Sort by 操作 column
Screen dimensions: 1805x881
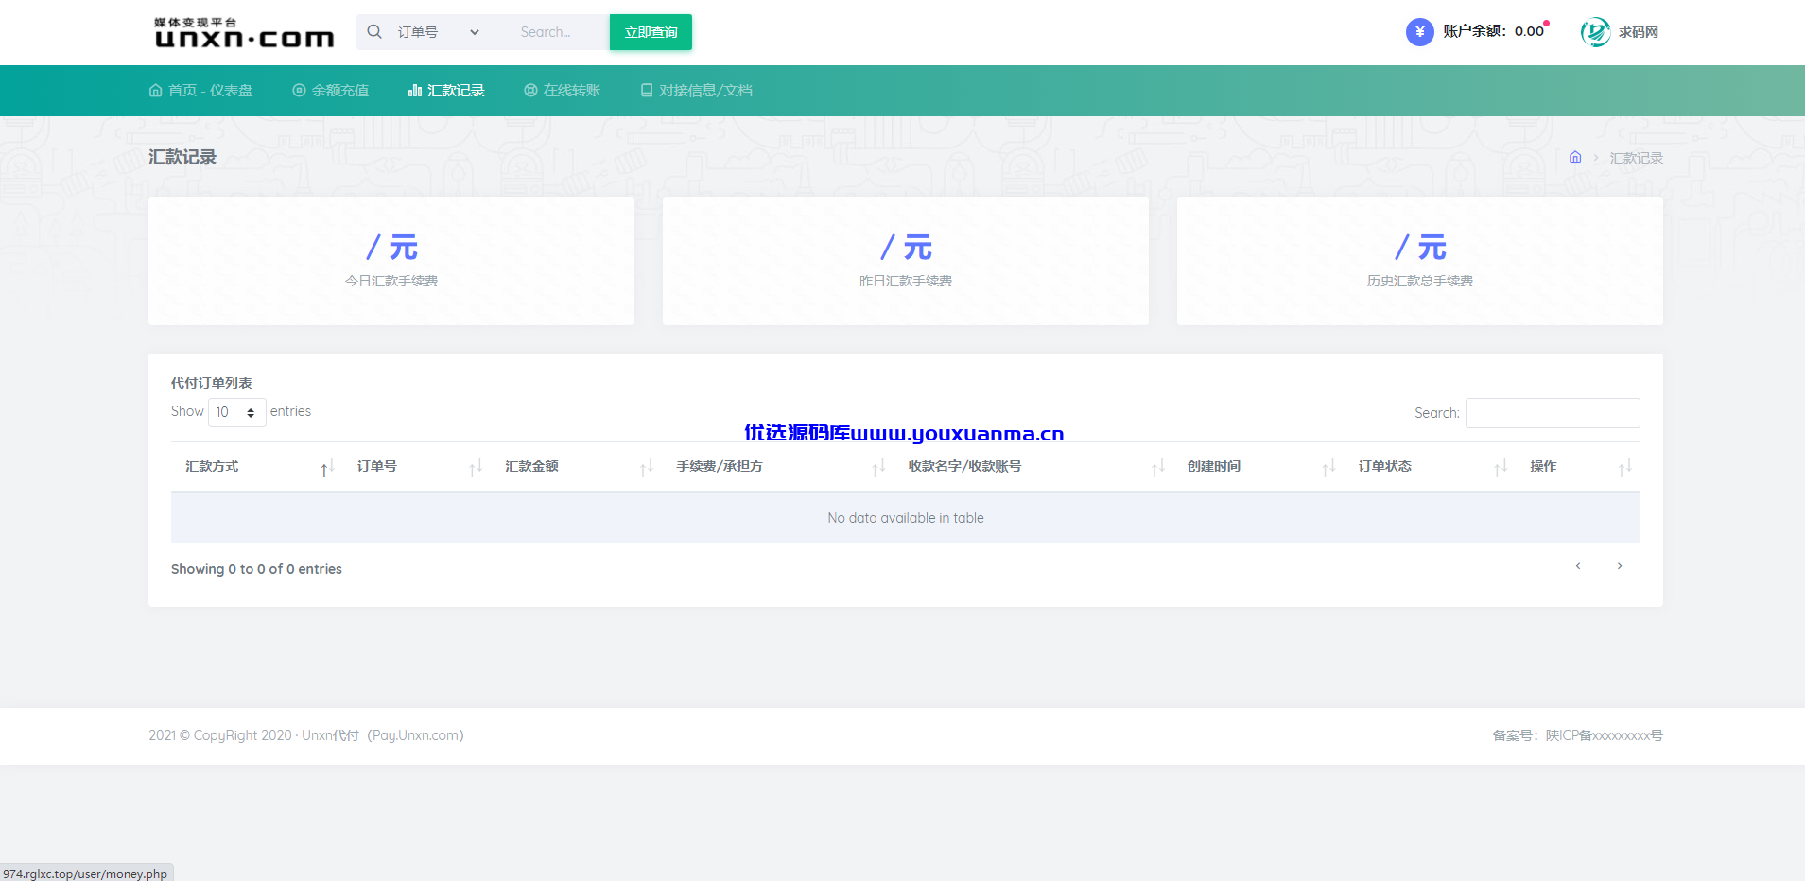(x=1578, y=467)
